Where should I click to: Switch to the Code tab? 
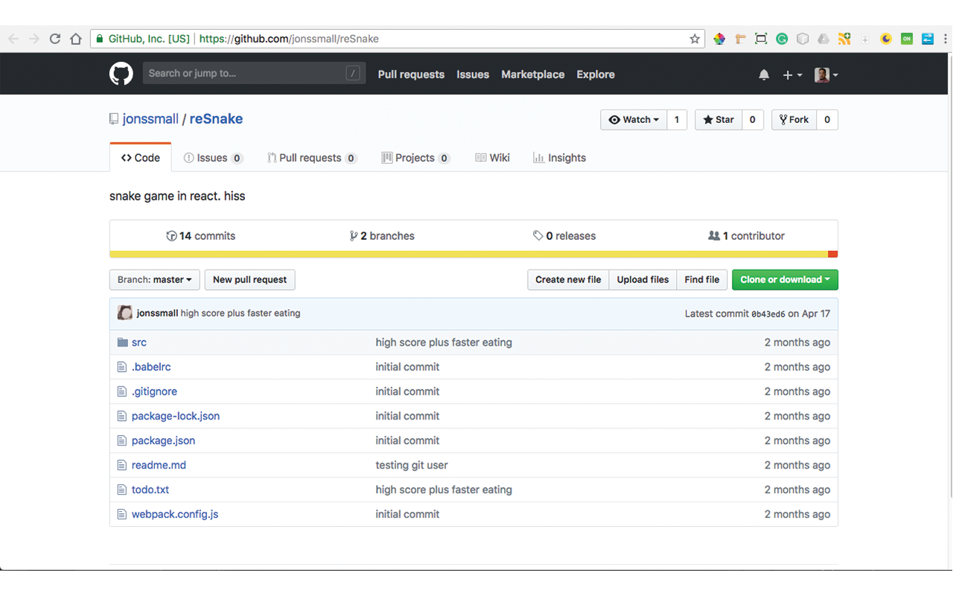point(141,158)
